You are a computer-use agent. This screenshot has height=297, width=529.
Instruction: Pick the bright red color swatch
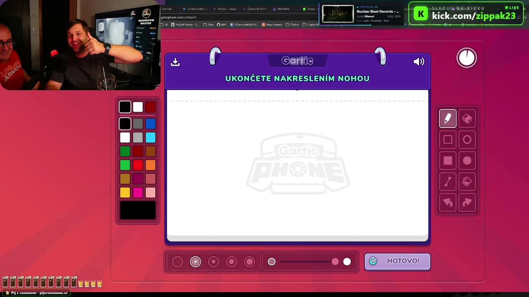coord(138,165)
